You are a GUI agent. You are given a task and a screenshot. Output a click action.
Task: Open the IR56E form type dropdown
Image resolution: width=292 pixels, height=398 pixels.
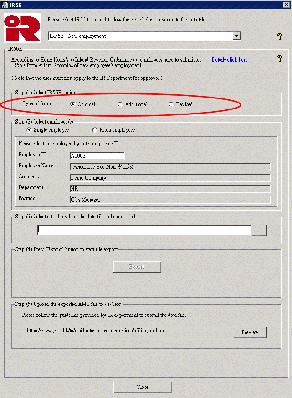click(x=236, y=36)
